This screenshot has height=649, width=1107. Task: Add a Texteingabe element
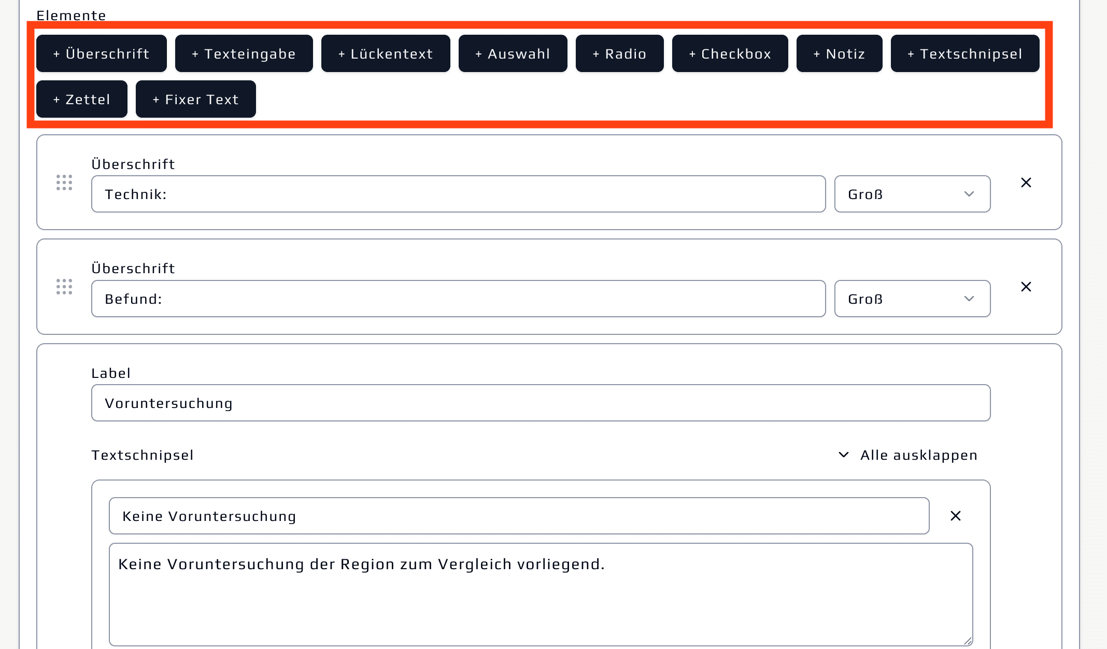[x=244, y=54]
